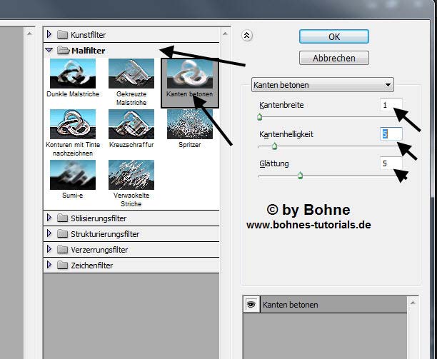Open the Kanten betonen filter dropdown
Viewport: 437px width, 359px height.
pos(322,85)
